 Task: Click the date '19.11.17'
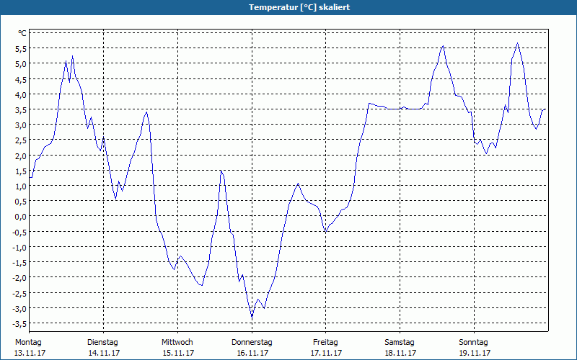point(475,353)
